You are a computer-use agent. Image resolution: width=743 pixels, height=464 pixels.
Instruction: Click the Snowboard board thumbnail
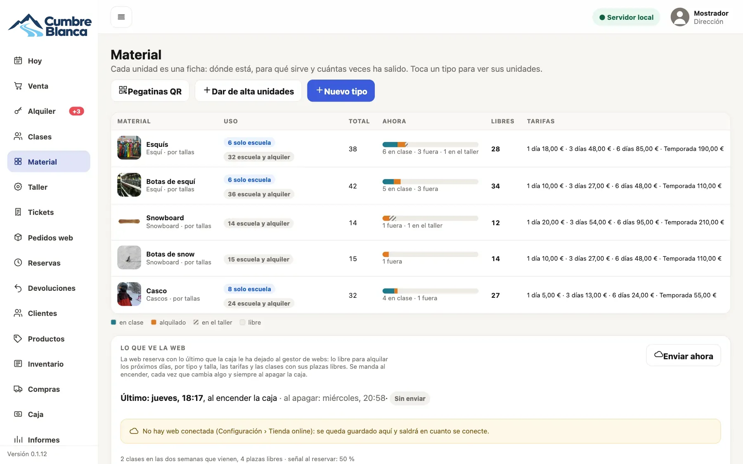coord(129,221)
